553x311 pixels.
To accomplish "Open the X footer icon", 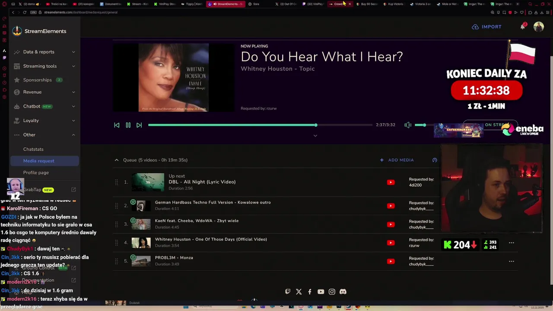I will 299,292.
